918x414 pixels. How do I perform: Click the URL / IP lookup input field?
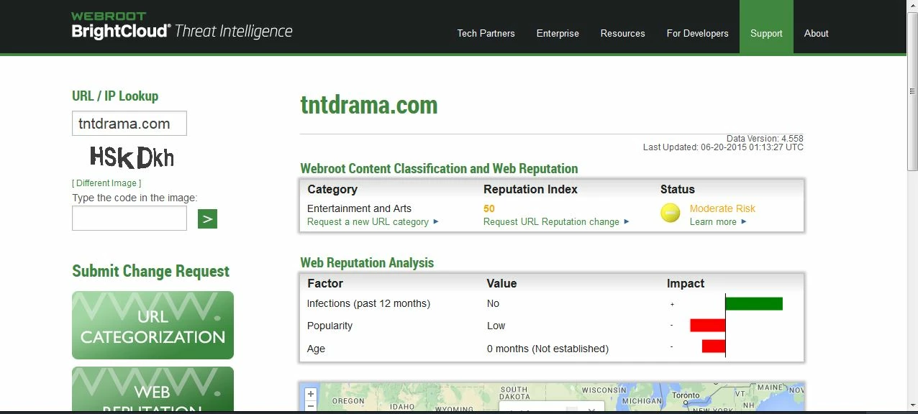pos(129,124)
